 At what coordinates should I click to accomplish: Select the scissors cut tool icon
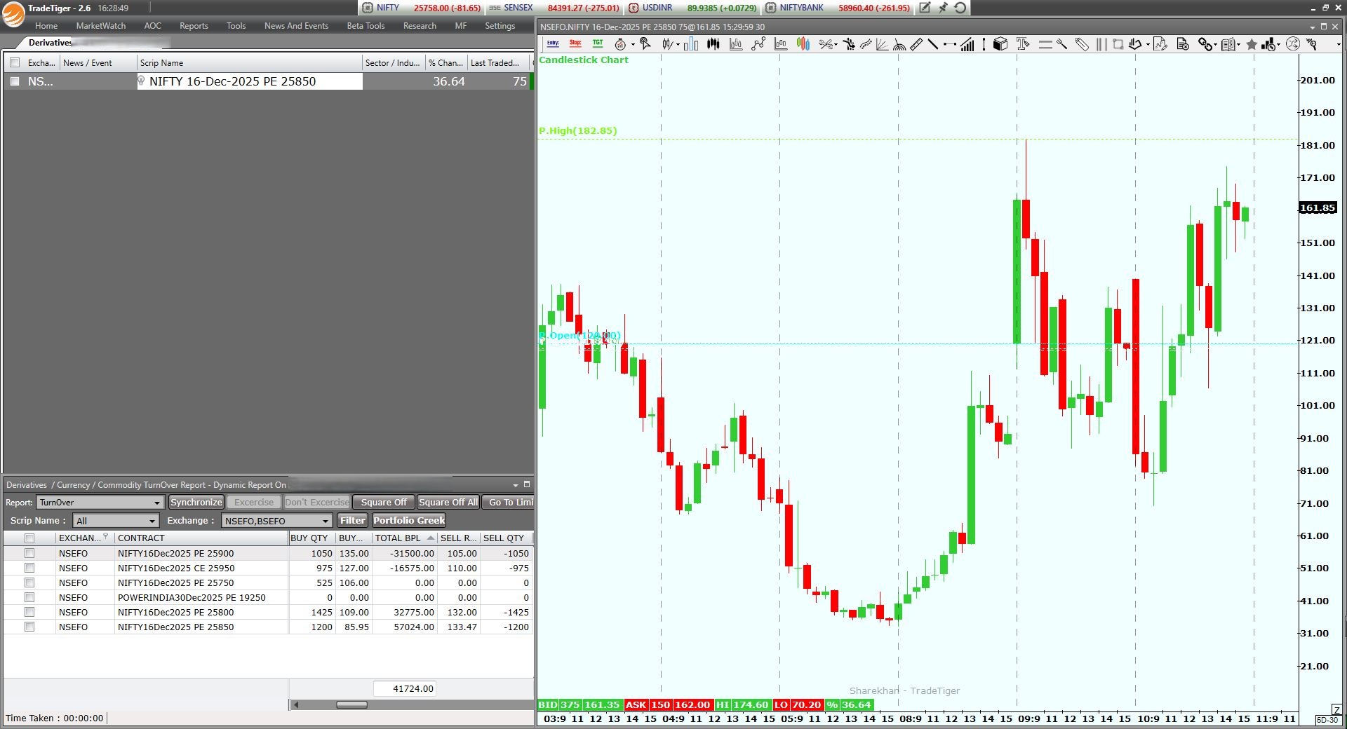[x=826, y=44]
